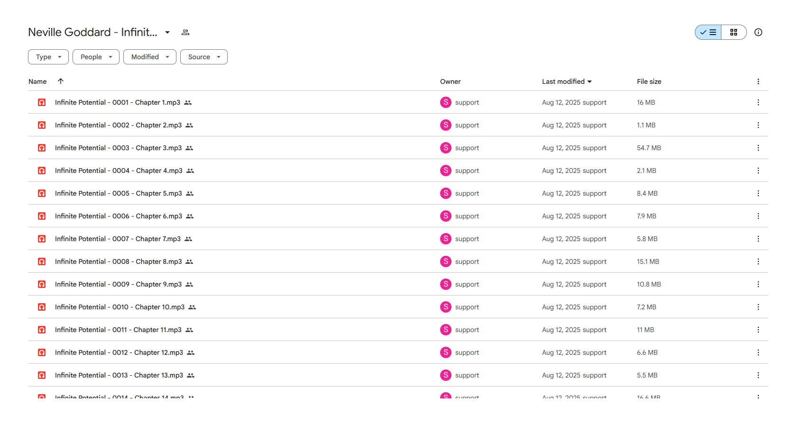The image size is (793, 432).
Task: Click owner avatar on Chapter 8.mp3 row
Action: pyautogui.click(x=446, y=261)
